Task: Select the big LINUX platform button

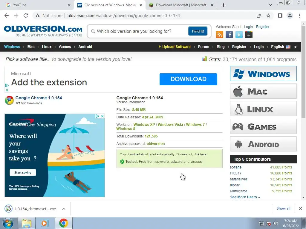Action: [263, 109]
